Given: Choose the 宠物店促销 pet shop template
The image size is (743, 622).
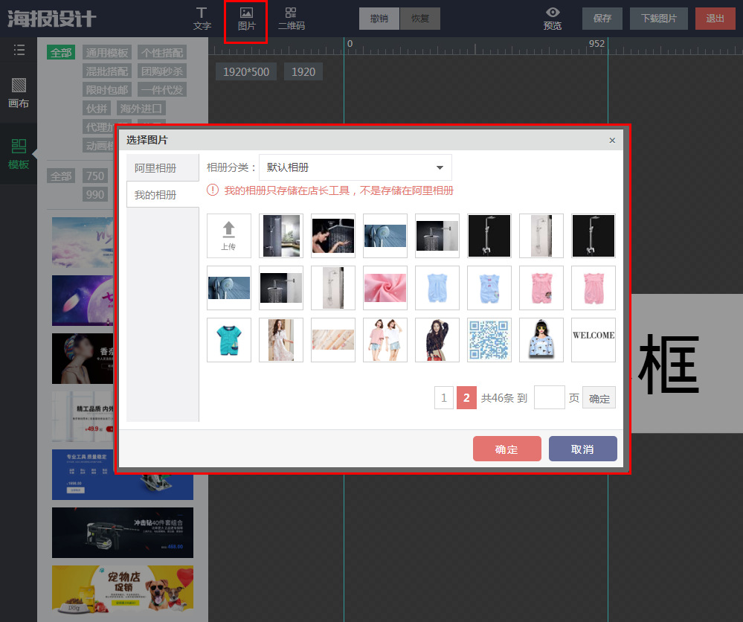Looking at the screenshot, I should (123, 591).
